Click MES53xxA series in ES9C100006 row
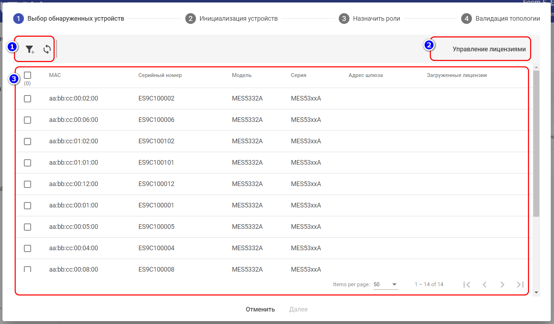This screenshot has height=324, width=554. pos(306,120)
